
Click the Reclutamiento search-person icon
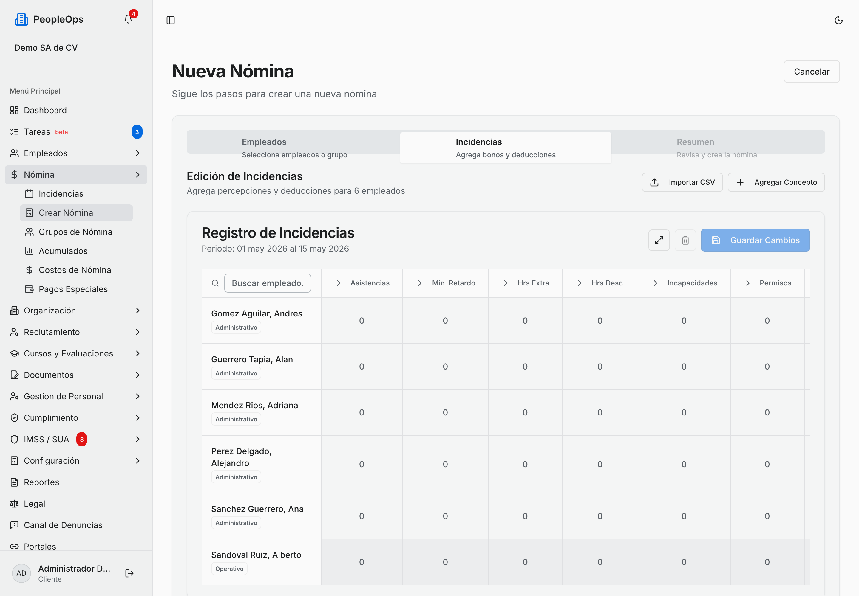pos(14,332)
